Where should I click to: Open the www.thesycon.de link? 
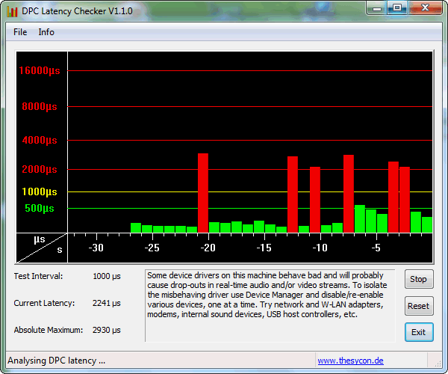351,361
